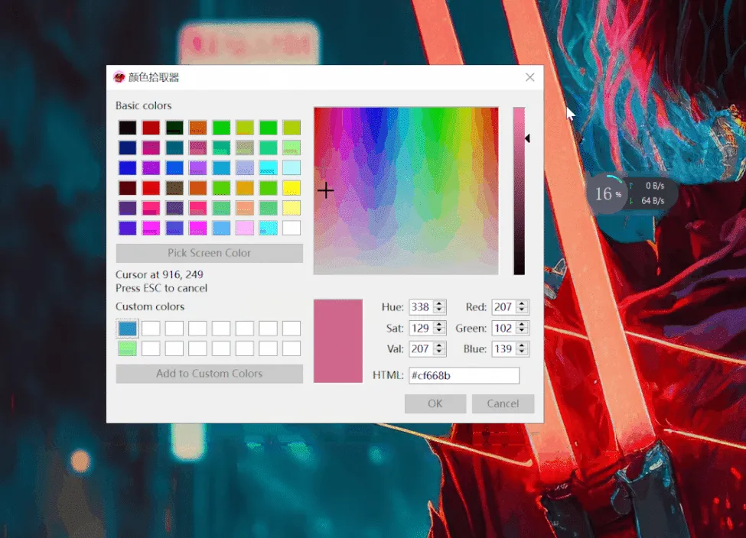Image resolution: width=746 pixels, height=538 pixels.
Task: Click the 16% network monitor widget
Action: [x=608, y=194]
